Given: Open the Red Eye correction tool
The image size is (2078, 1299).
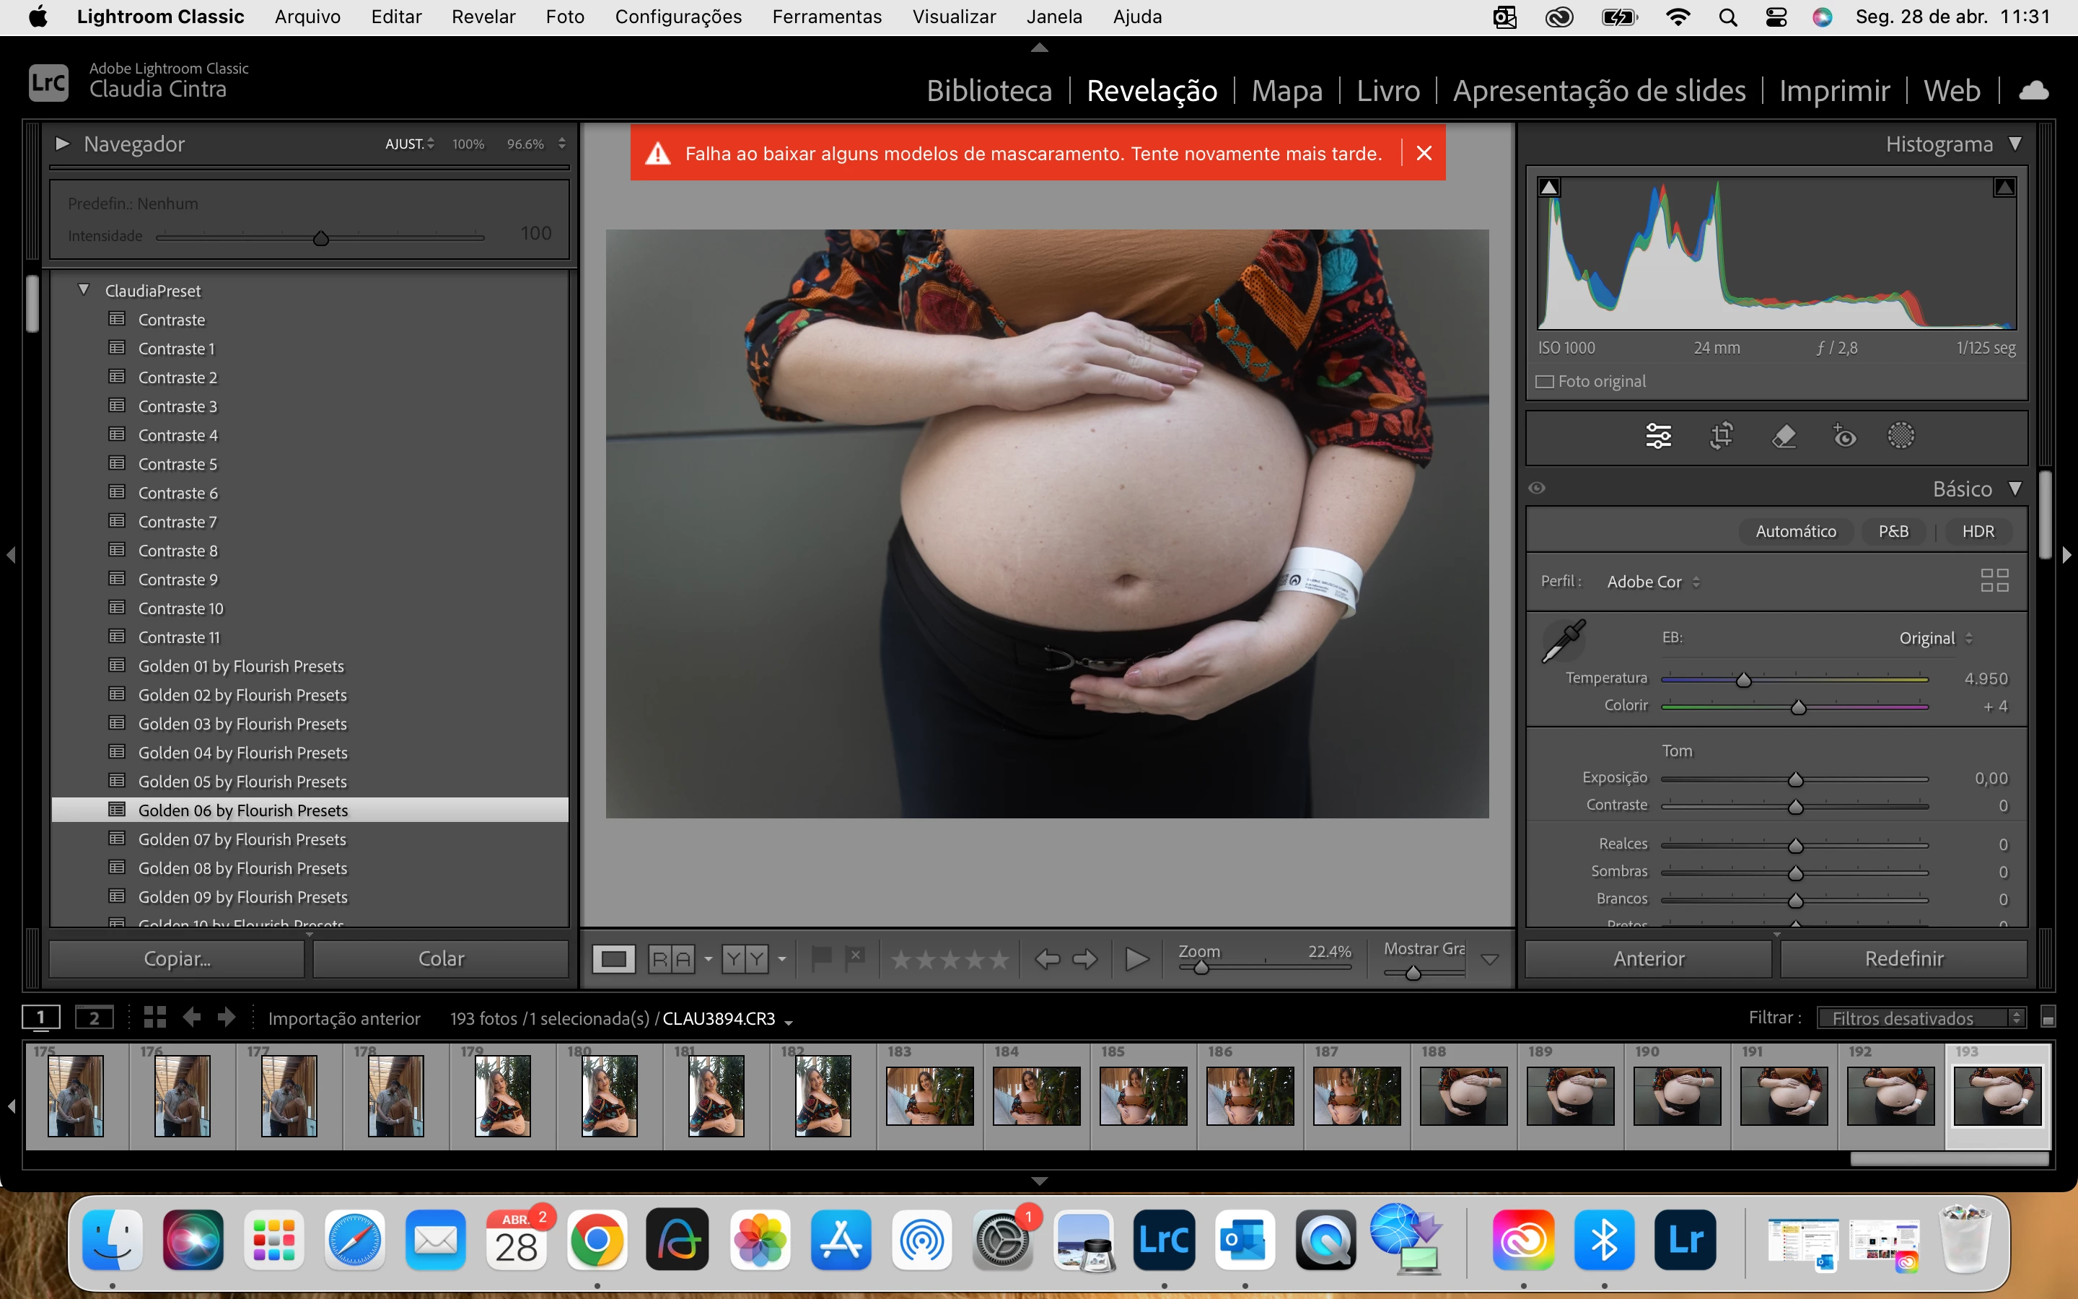Looking at the screenshot, I should tap(1844, 436).
